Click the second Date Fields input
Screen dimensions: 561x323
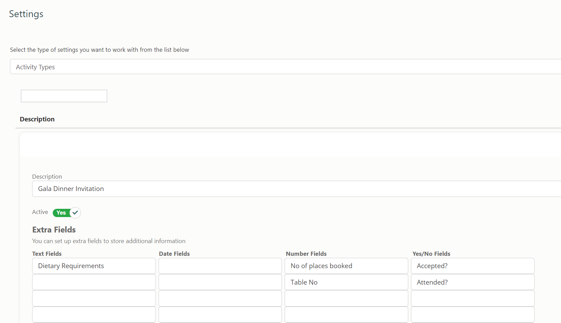click(220, 282)
